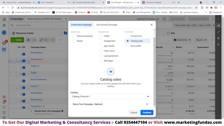Expand the Results from 140 campaigns row
Viewport: 224px width, 126px height.
(x=31, y=111)
